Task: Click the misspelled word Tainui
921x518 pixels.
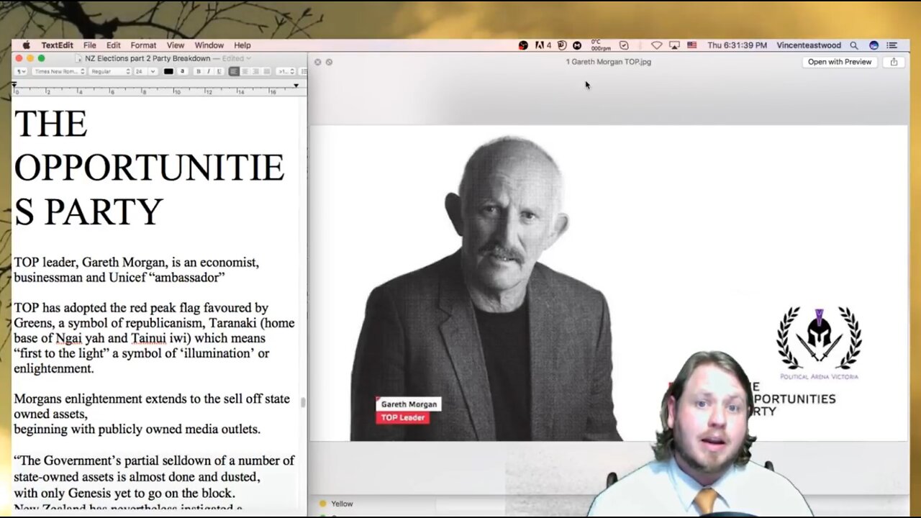Action: [x=150, y=338]
